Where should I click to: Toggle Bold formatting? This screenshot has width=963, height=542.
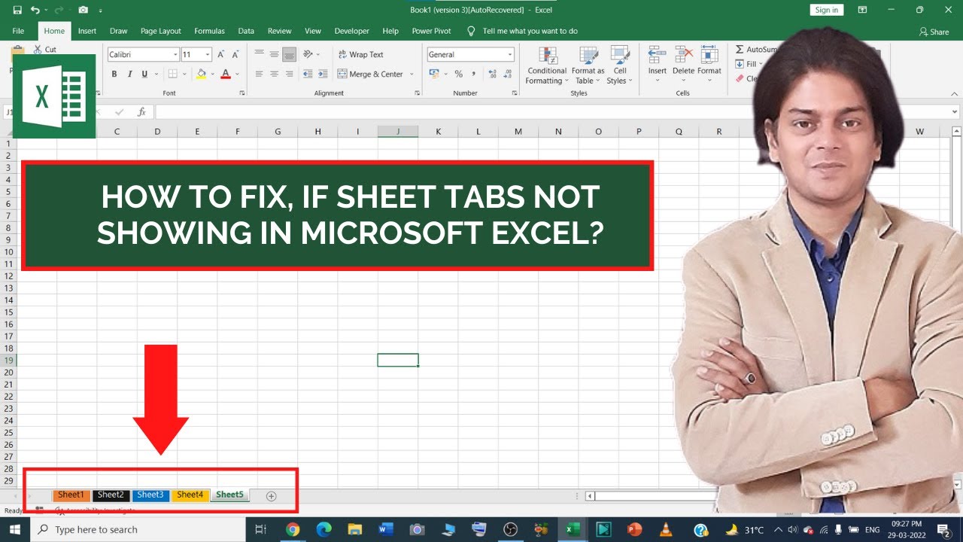(114, 74)
